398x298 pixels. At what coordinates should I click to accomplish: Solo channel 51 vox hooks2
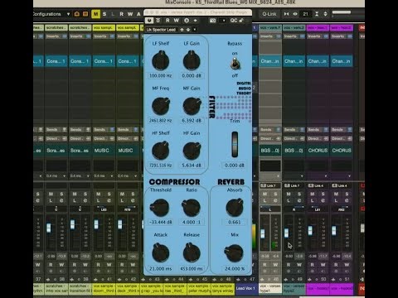pyautogui.click(x=347, y=195)
